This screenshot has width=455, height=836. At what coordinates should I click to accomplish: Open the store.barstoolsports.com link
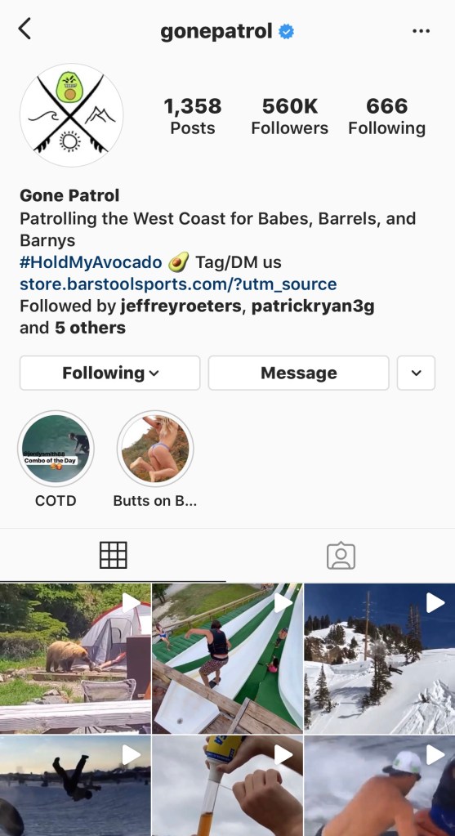coord(178,284)
